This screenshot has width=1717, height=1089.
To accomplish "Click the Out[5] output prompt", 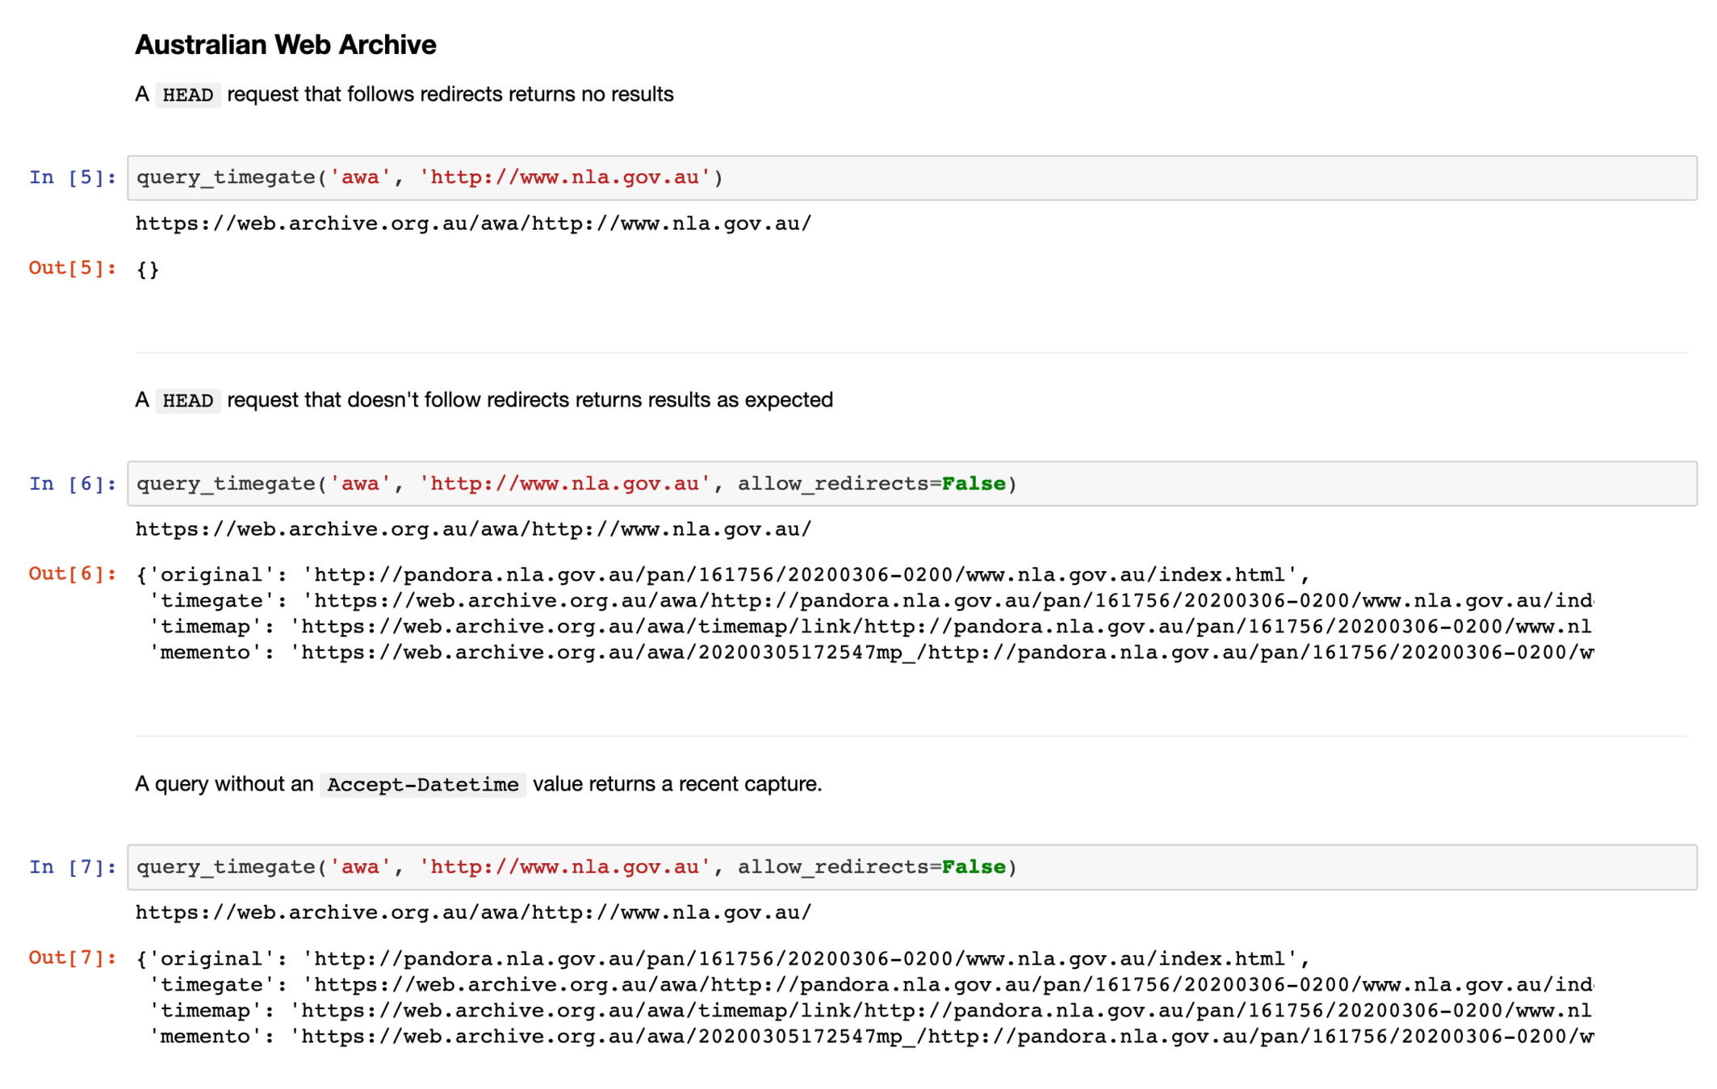I will click(x=73, y=268).
